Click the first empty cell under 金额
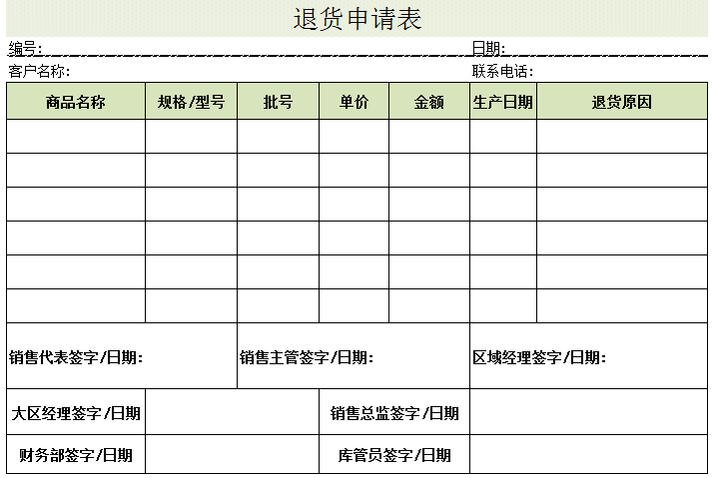Screen dimensions: 712x478 point(429,136)
